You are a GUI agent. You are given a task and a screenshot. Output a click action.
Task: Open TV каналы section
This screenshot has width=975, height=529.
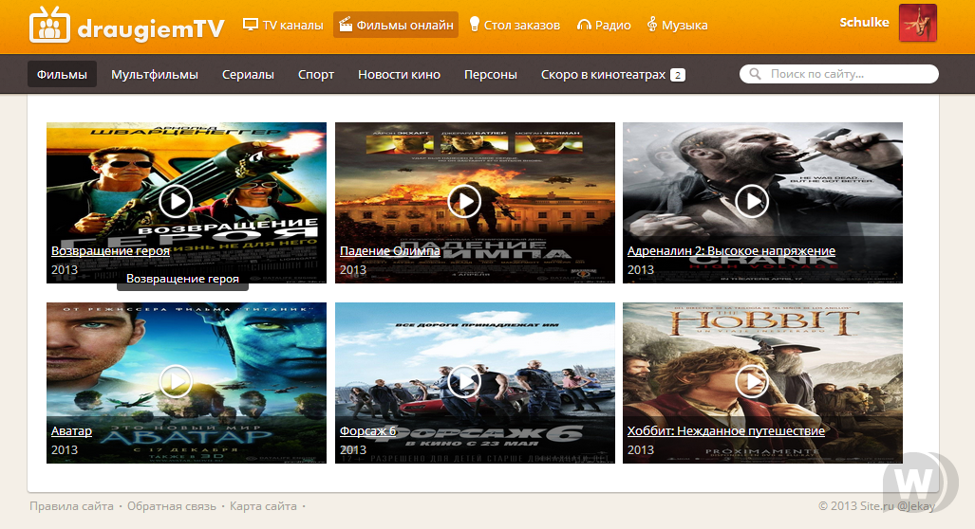[284, 26]
